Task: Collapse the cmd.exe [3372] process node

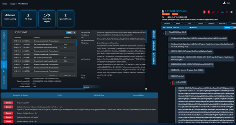Action: 171,83
